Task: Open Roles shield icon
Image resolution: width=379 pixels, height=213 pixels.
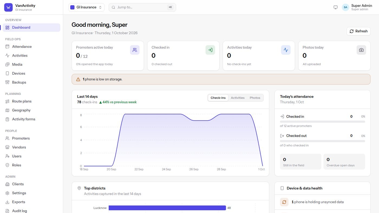Action: click(x=7, y=165)
